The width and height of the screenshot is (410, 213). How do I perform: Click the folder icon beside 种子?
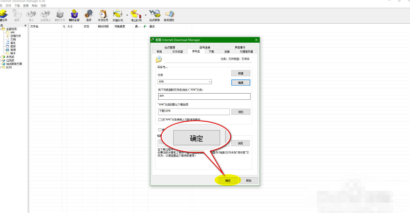point(8,53)
